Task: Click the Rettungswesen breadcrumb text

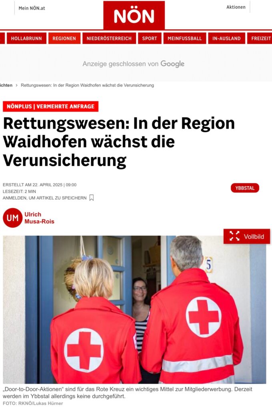Action: point(87,85)
